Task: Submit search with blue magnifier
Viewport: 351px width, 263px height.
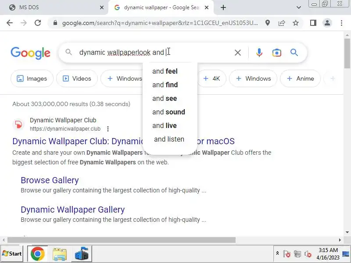Action: (x=294, y=53)
